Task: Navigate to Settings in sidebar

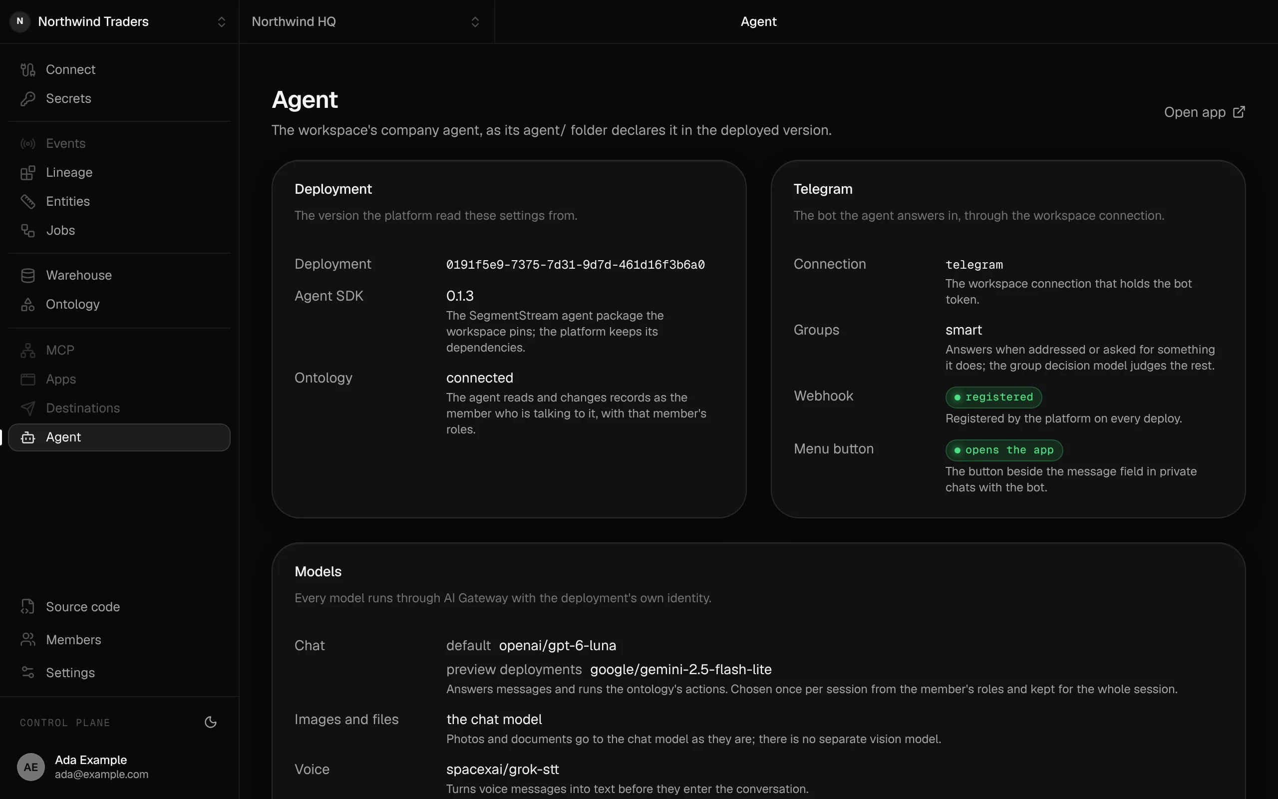Action: (x=119, y=672)
